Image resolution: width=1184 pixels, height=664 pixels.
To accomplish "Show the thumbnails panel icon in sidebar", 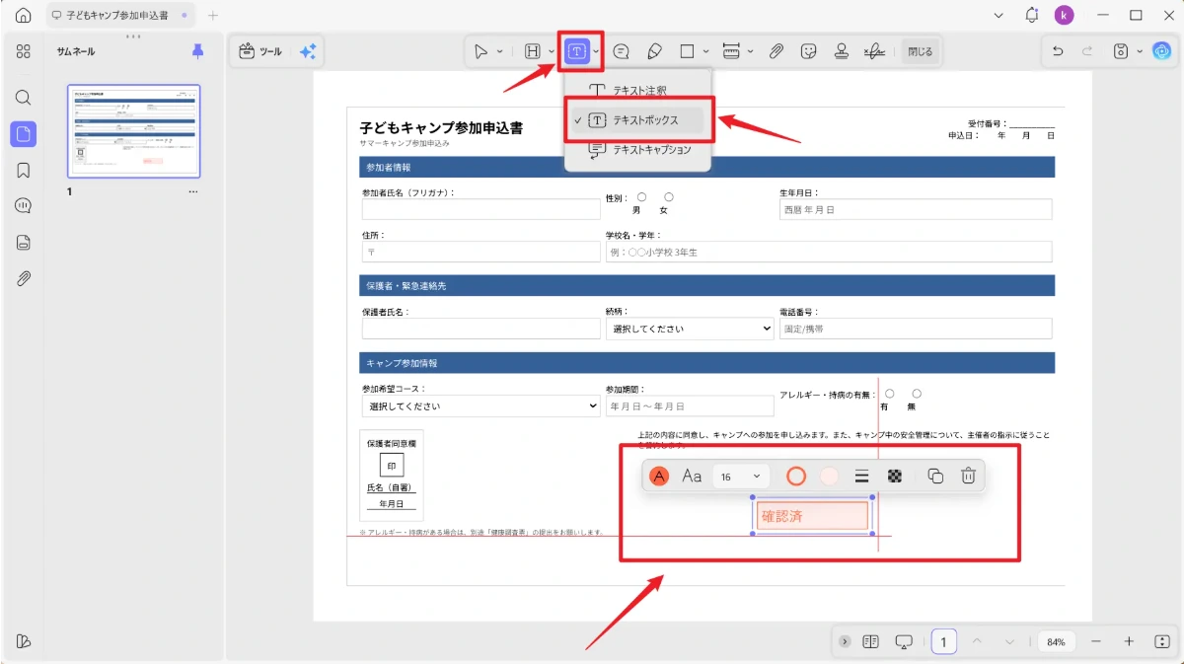I will (x=24, y=134).
